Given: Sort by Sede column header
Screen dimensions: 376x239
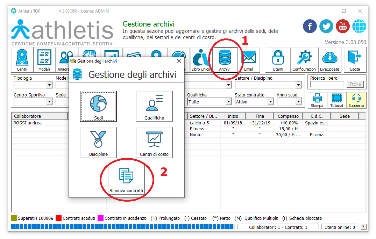Looking at the screenshot, I should (x=345, y=116).
